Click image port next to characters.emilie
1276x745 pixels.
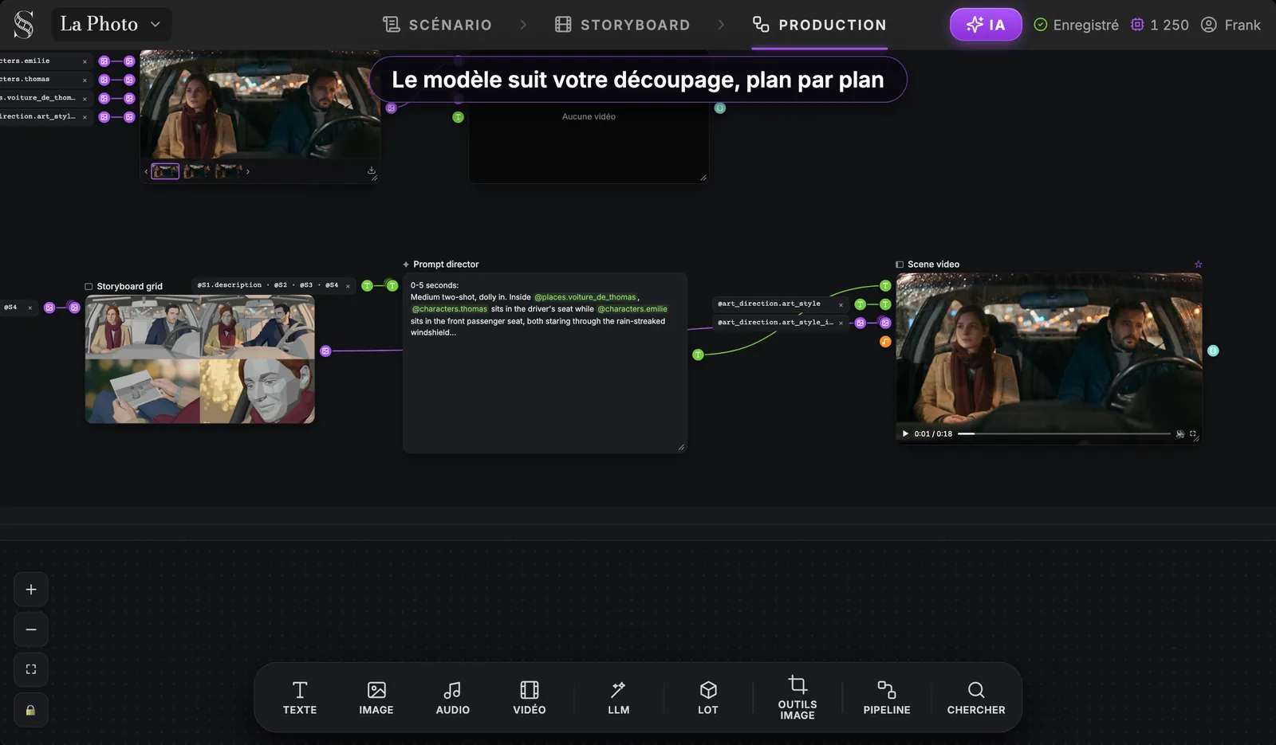pyautogui.click(x=104, y=61)
